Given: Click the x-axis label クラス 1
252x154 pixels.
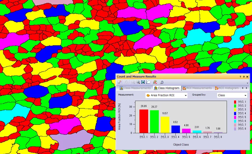Looking at the screenshot, I should pyautogui.click(x=143, y=137).
